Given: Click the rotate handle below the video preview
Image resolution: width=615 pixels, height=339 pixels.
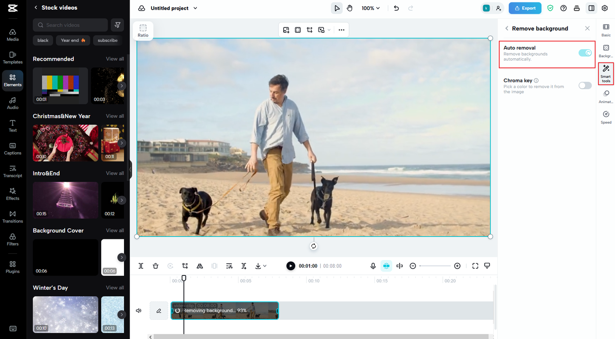Looking at the screenshot, I should [314, 246].
